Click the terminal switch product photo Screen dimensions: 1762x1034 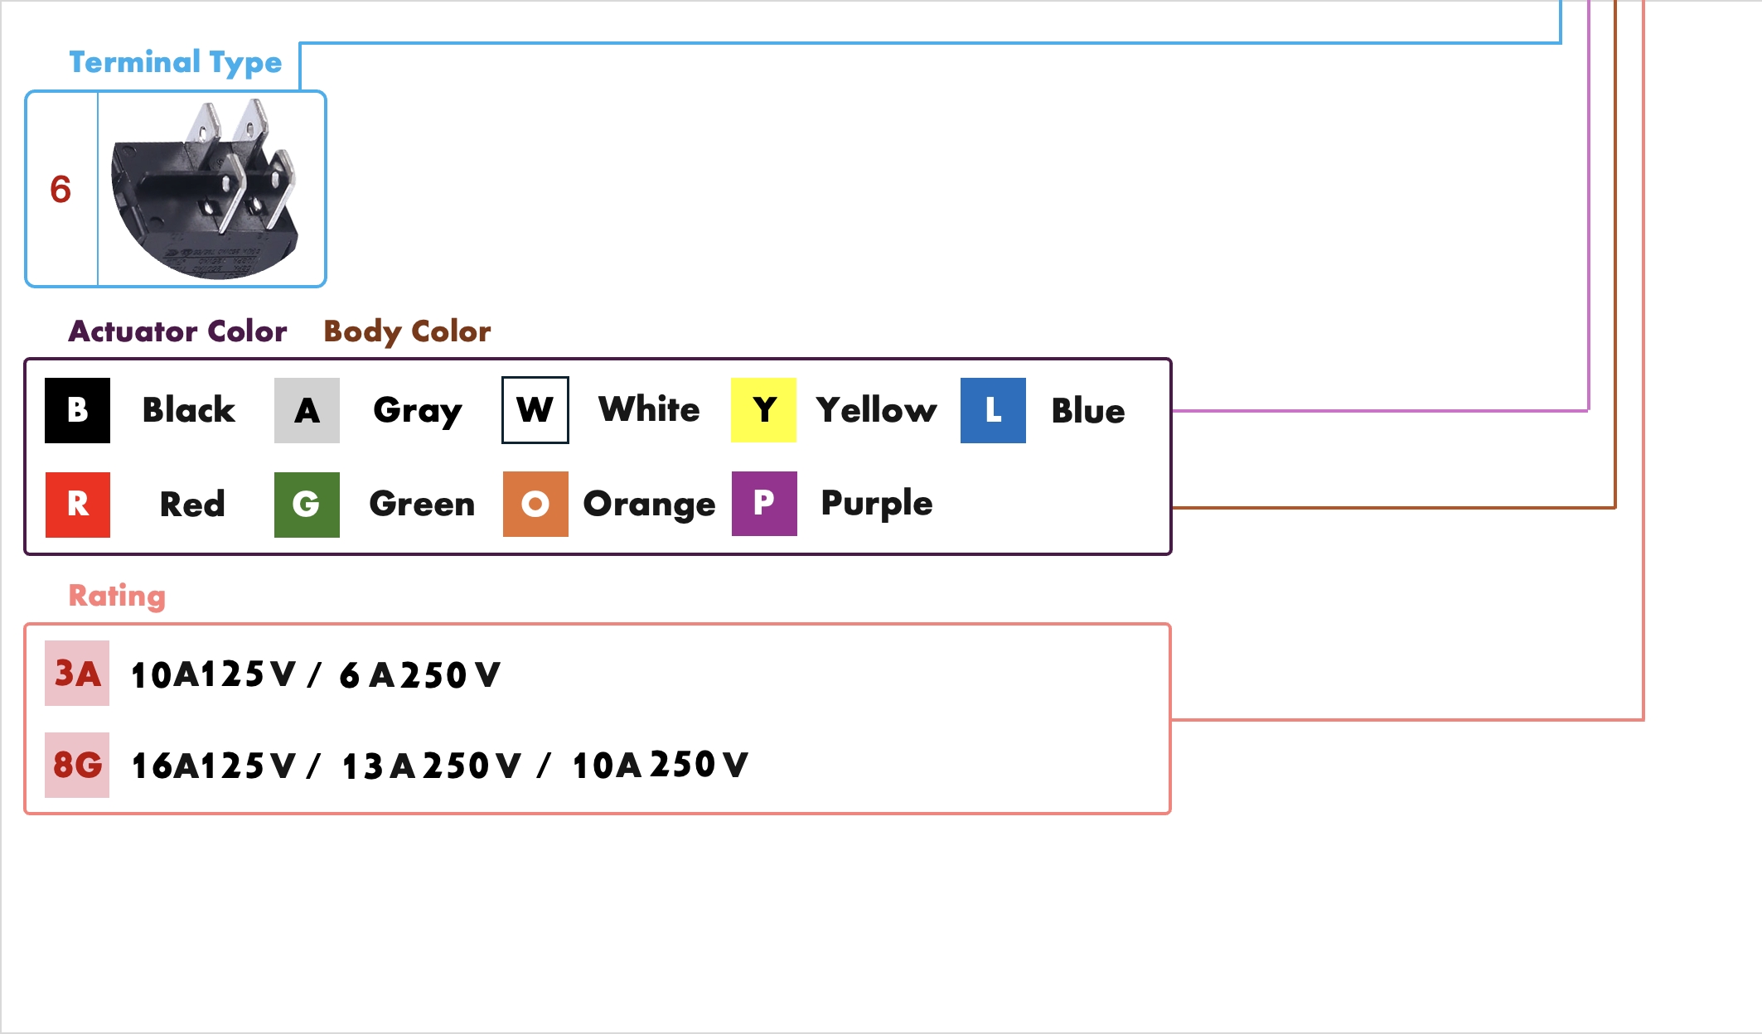click(207, 191)
